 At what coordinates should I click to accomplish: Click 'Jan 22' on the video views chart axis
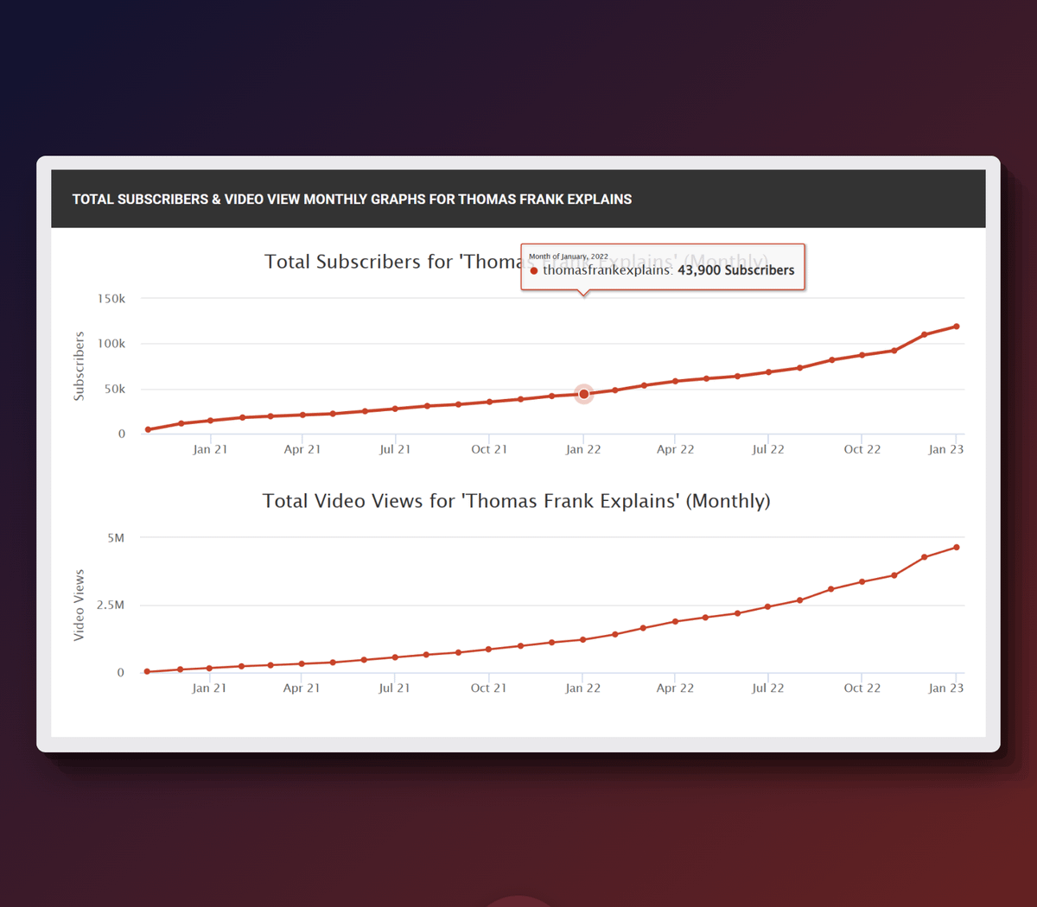pyautogui.click(x=583, y=688)
